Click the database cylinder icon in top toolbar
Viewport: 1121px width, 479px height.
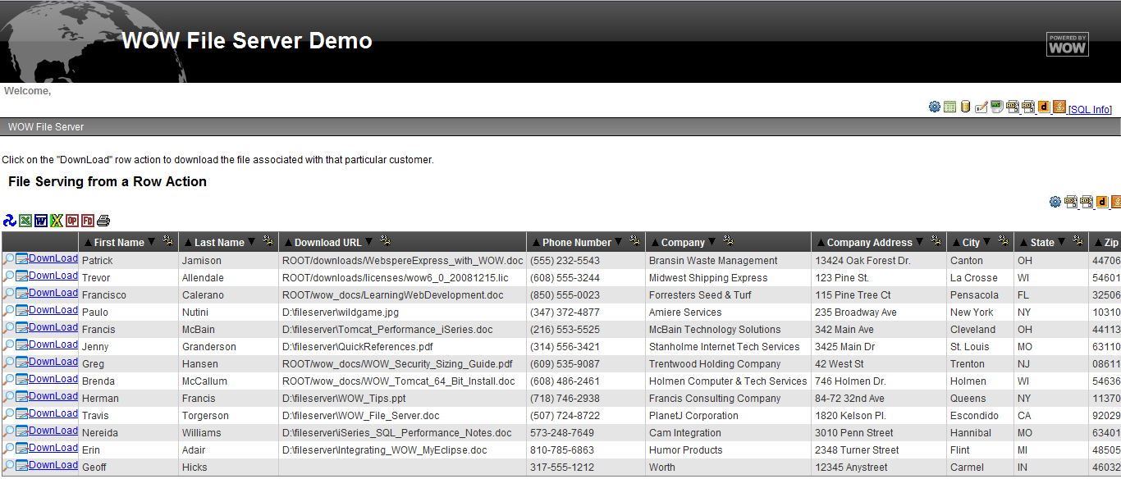click(x=966, y=107)
